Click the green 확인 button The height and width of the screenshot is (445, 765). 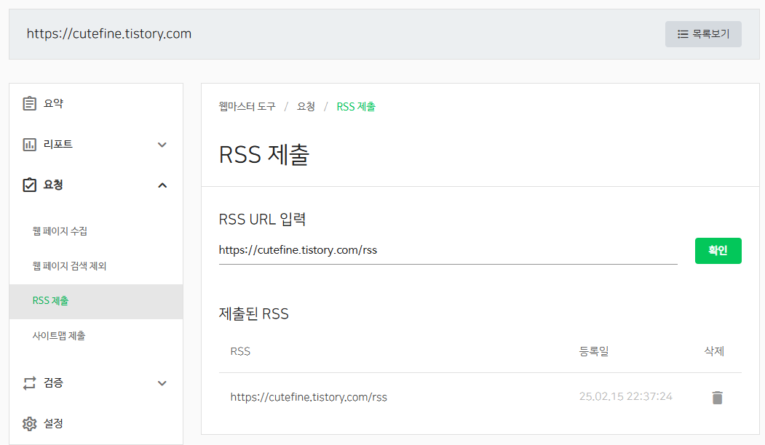[x=718, y=251]
